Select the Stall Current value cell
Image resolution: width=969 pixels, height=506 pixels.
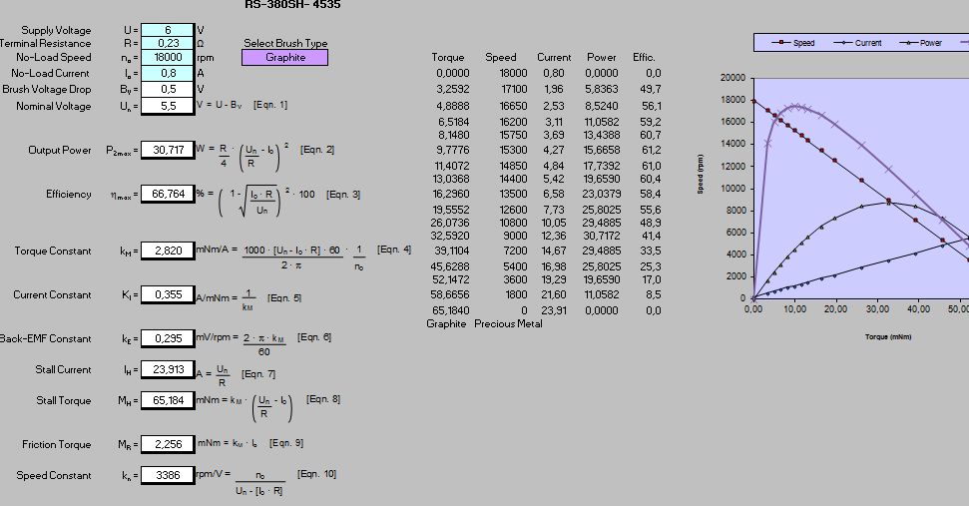click(167, 369)
